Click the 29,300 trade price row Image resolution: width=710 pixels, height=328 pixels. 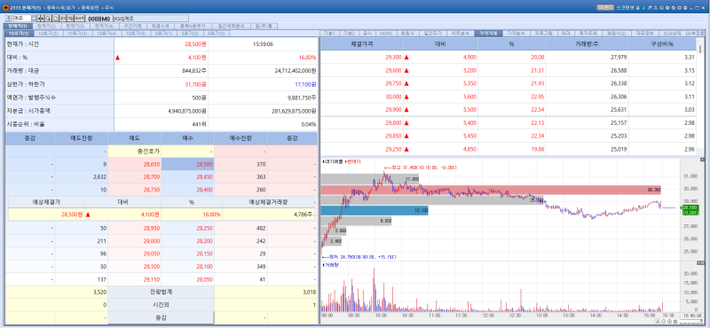coord(508,57)
